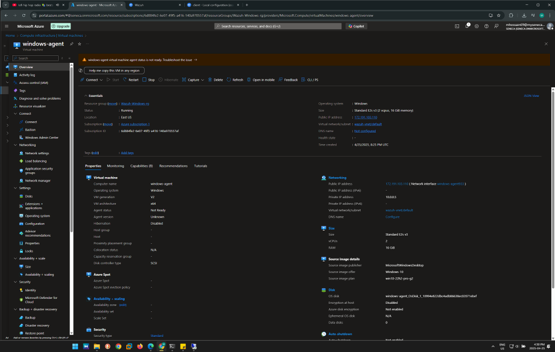Click the wazuh-vnet/default link in Essentials
The width and height of the screenshot is (555, 352).
[368, 124]
